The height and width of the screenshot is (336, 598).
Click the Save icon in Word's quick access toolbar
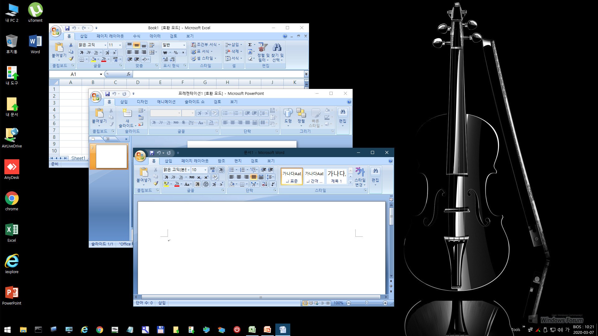pyautogui.click(x=152, y=153)
